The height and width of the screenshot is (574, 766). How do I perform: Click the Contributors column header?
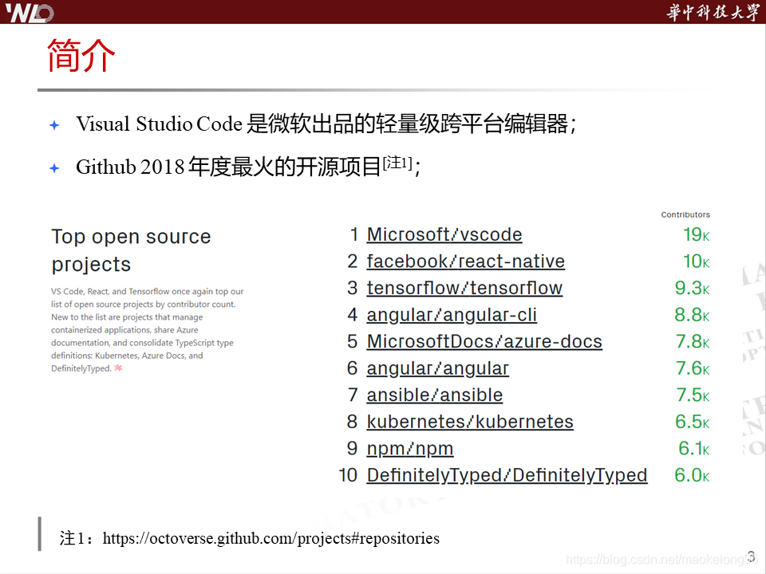(x=685, y=214)
